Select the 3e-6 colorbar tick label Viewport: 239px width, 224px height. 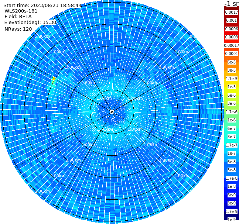(x=232, y=103)
